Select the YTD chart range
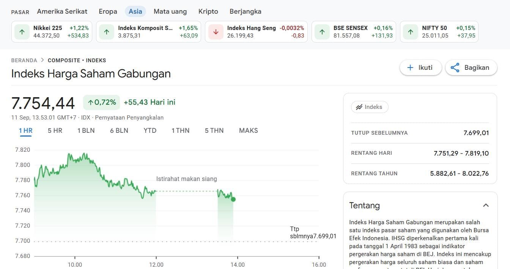Image resolution: width=510 pixels, height=269 pixels. [150, 131]
